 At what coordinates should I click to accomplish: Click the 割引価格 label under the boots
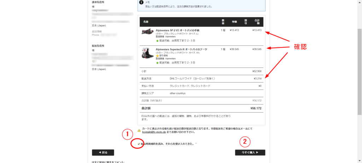point(163,55)
